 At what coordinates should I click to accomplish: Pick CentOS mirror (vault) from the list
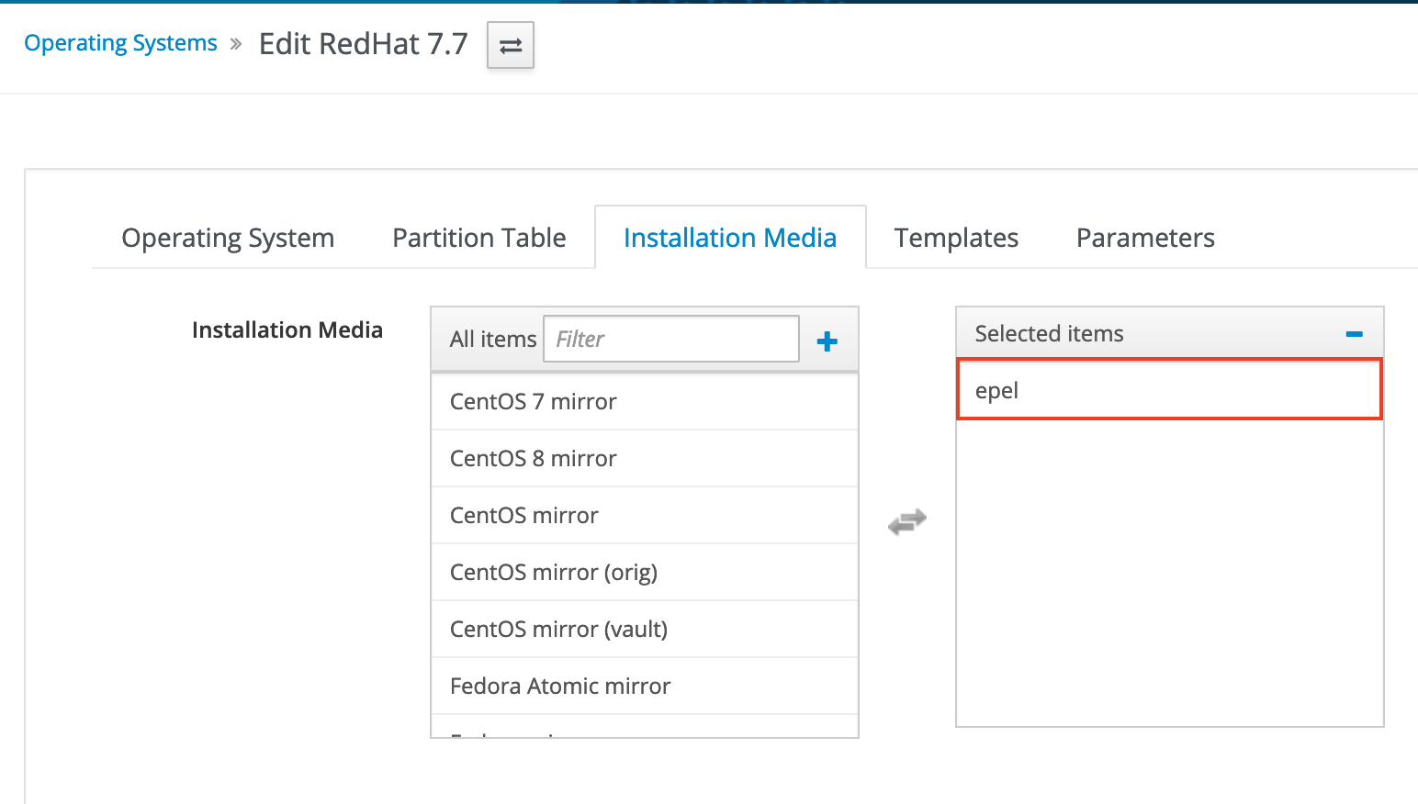645,629
